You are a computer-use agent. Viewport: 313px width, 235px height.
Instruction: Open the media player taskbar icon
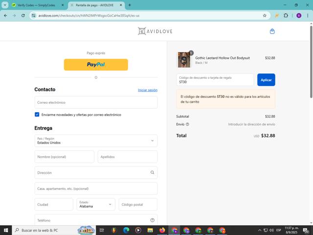(x=138, y=230)
